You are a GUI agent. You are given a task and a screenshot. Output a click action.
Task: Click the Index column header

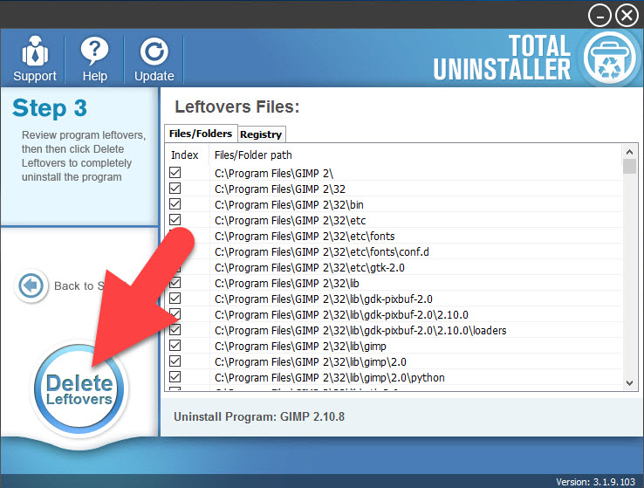(x=185, y=155)
